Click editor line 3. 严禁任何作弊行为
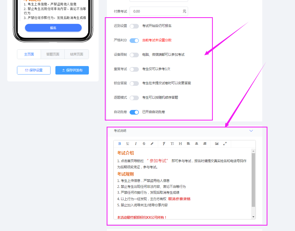The image size is (295, 231). 148,192
